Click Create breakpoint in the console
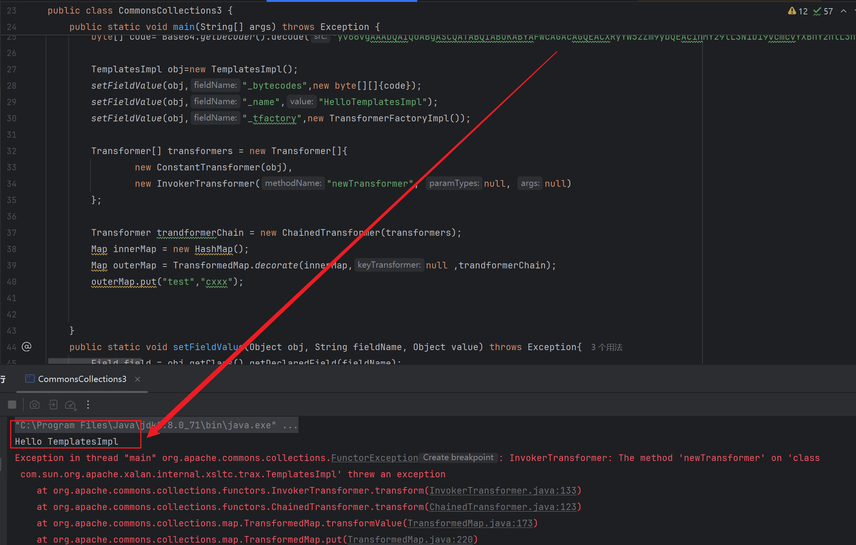Viewport: 856px width, 545px height. click(x=458, y=458)
